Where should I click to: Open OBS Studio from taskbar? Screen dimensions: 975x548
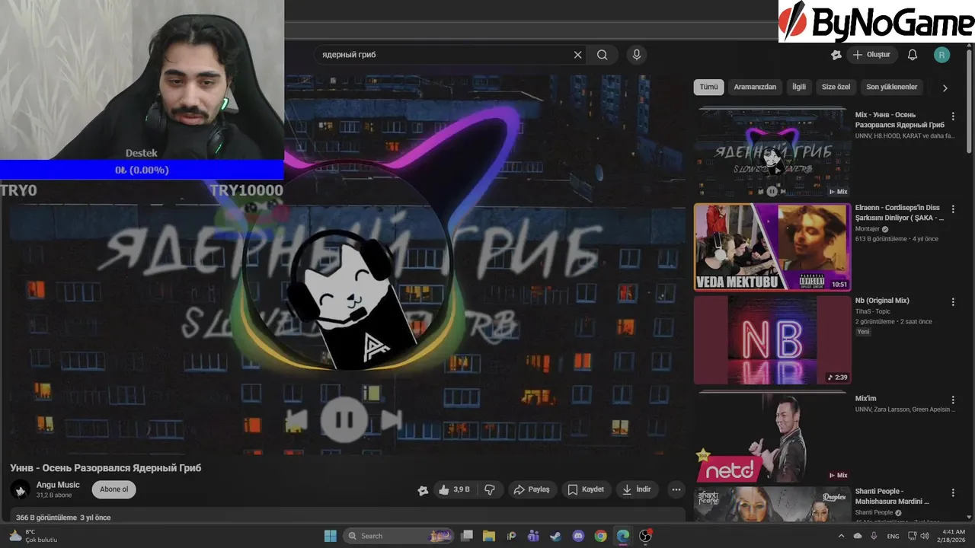coord(645,536)
